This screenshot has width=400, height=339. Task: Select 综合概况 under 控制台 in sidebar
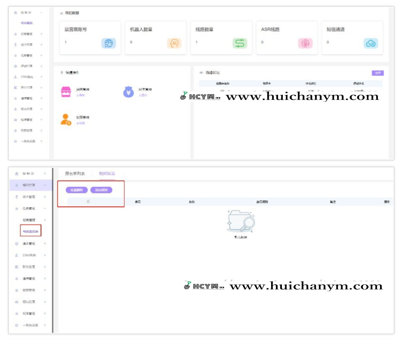pos(27,23)
